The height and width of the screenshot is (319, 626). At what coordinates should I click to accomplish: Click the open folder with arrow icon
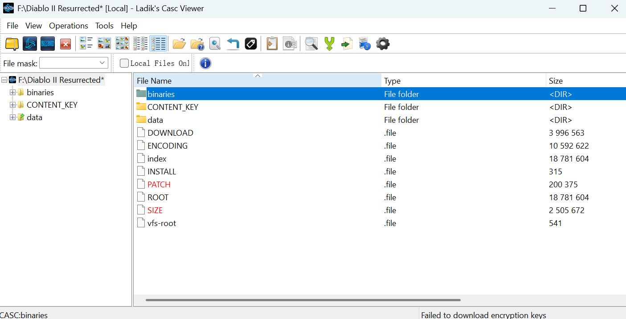[x=179, y=44]
